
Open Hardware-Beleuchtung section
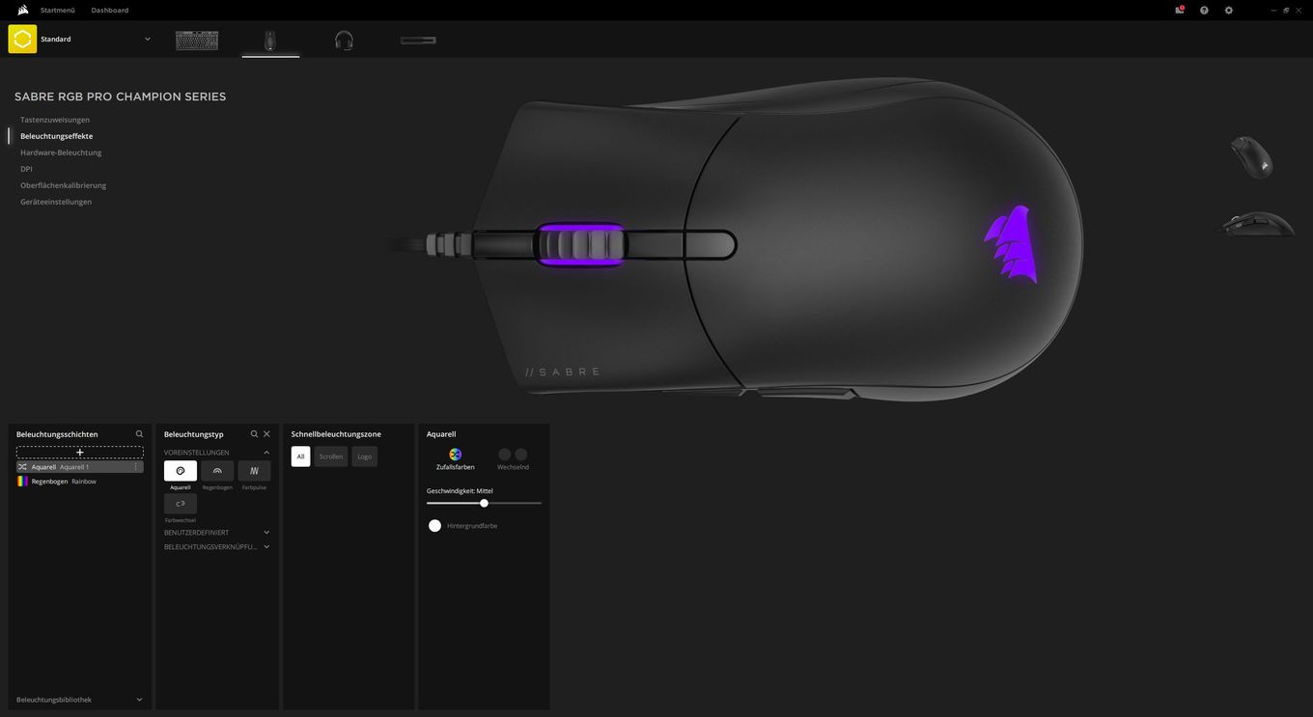coord(61,152)
